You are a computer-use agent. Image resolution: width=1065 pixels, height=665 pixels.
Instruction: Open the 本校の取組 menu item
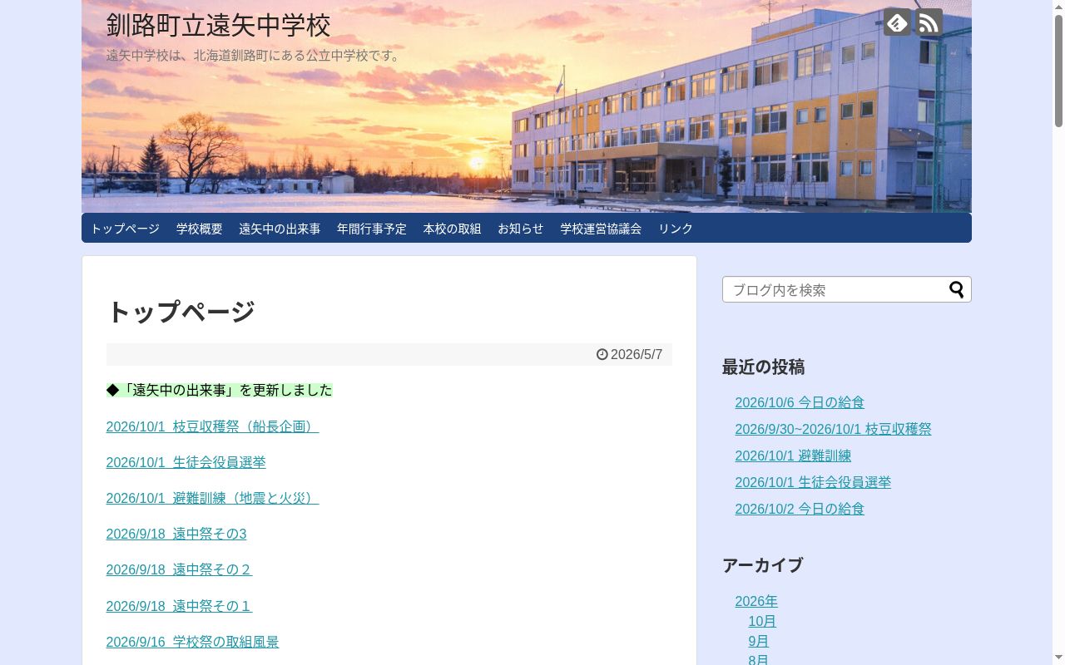452,229
